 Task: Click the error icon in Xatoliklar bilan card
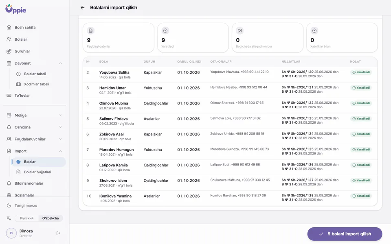(314, 30)
